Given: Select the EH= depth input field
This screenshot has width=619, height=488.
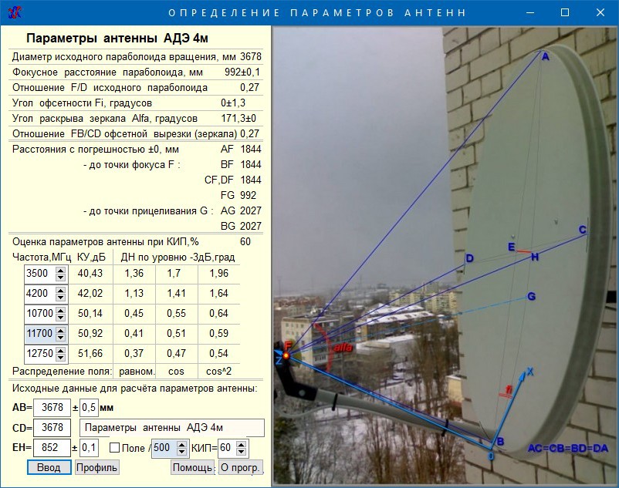Looking at the screenshot, I should click(52, 448).
